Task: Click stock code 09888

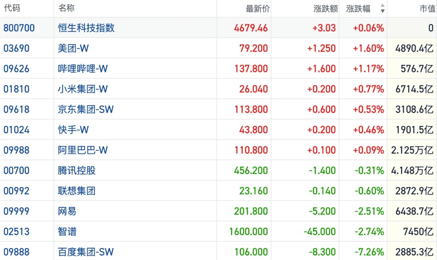Action: [x=17, y=252]
